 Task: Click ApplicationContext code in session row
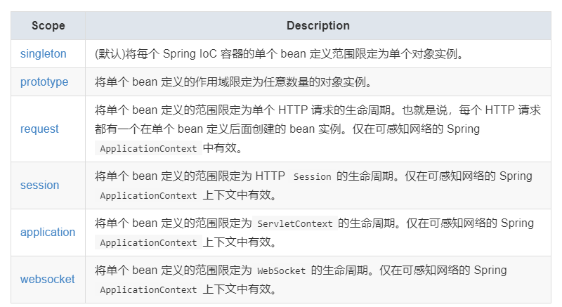click(x=148, y=195)
